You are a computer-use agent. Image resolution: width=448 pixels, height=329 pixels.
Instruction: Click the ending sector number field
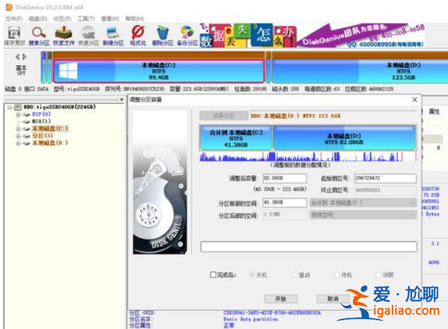(x=385, y=190)
